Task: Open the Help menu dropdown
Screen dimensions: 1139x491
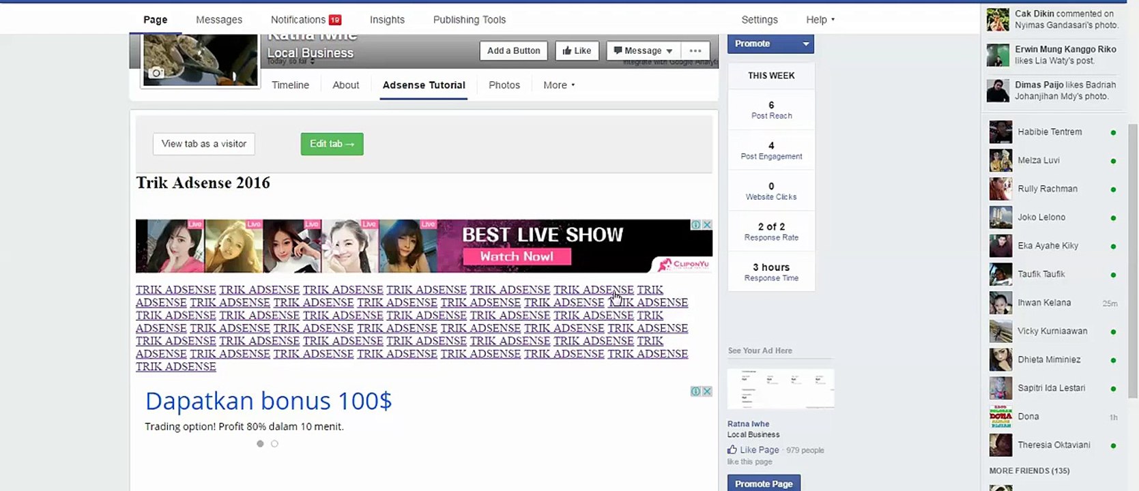Action: tap(820, 20)
